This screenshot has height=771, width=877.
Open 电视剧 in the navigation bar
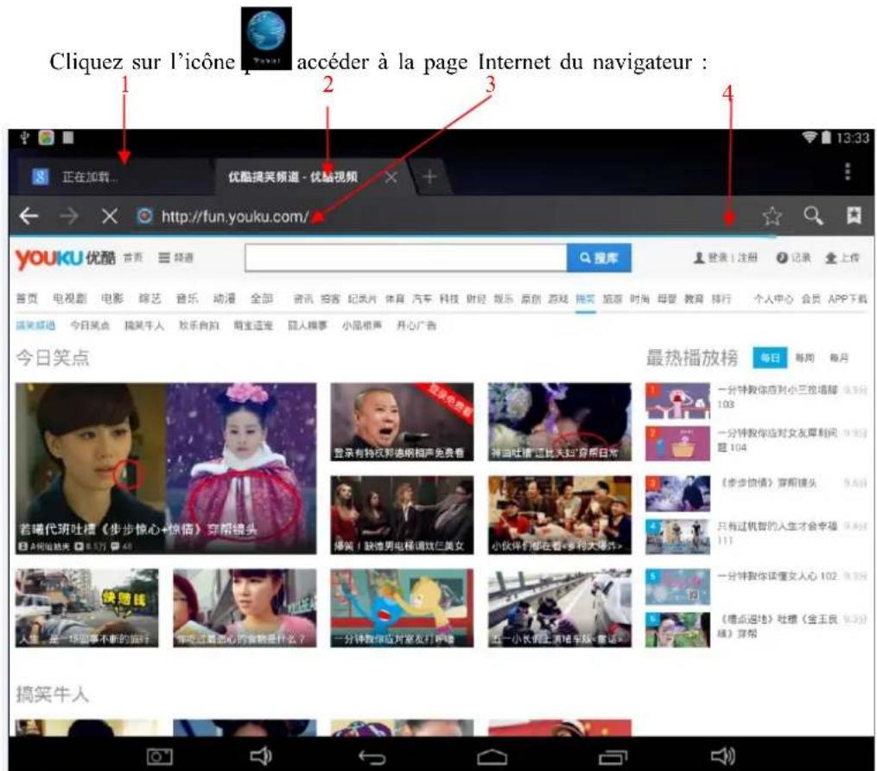click(70, 299)
